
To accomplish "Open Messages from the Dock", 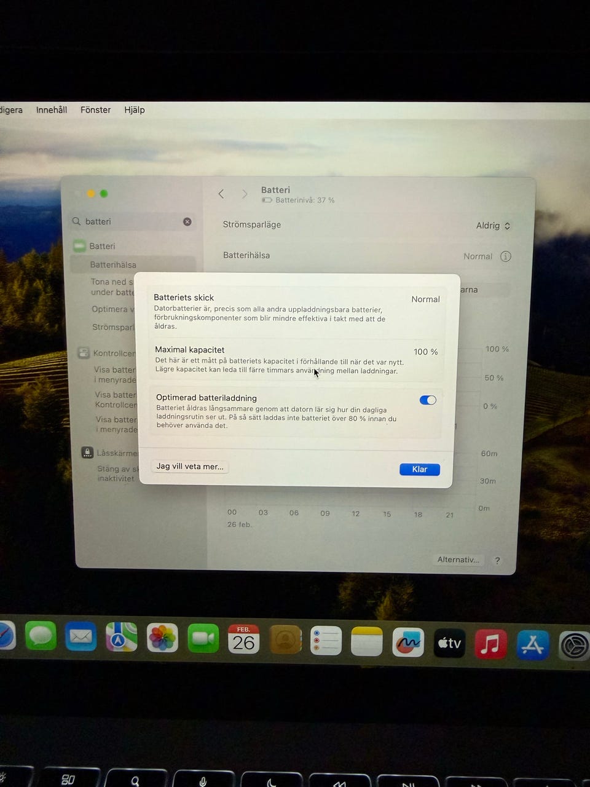I will (41, 636).
